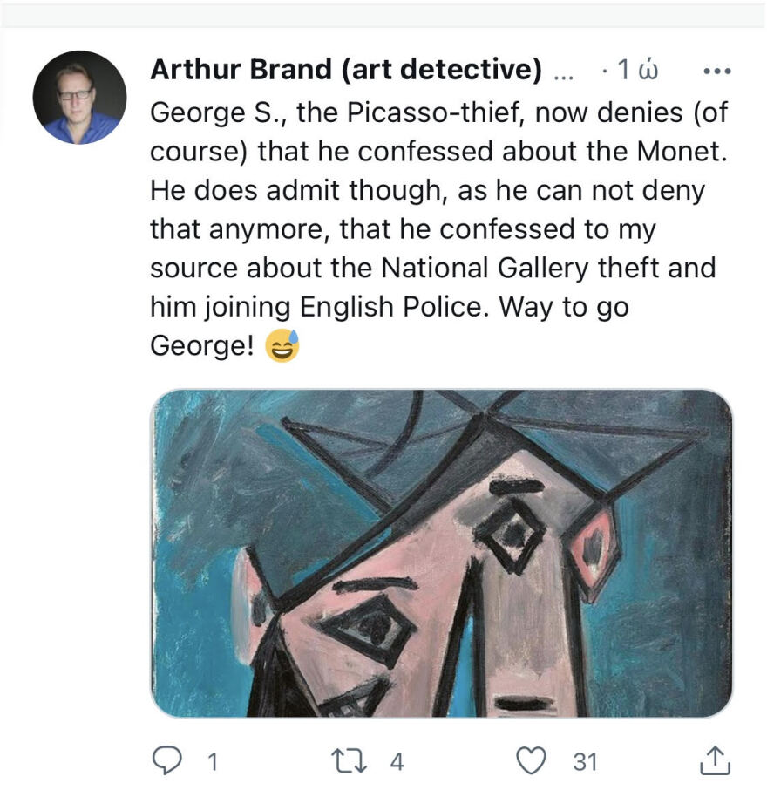This screenshot has height=797, width=767.
Task: Click the reply count "1"
Action: (x=211, y=761)
